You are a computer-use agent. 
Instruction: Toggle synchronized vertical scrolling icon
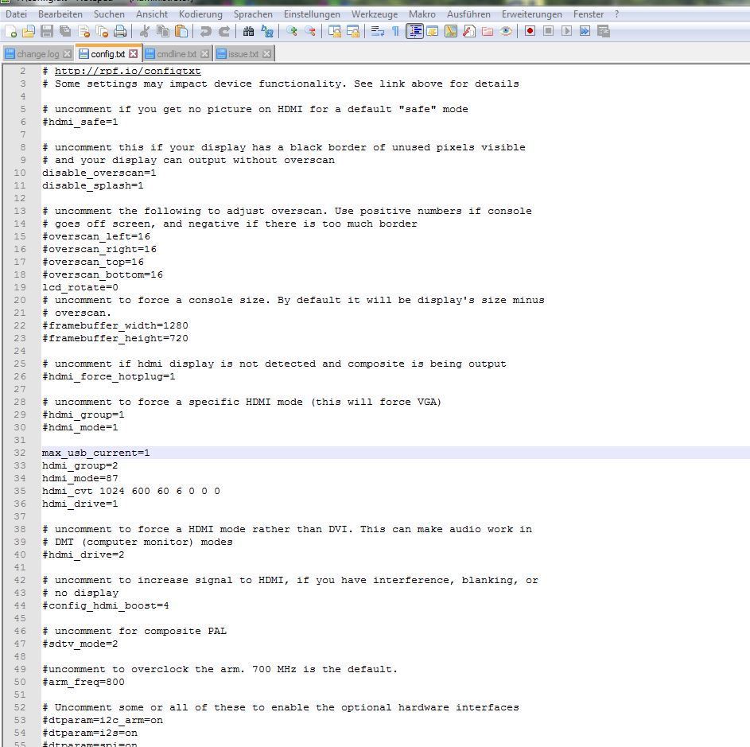click(x=334, y=32)
